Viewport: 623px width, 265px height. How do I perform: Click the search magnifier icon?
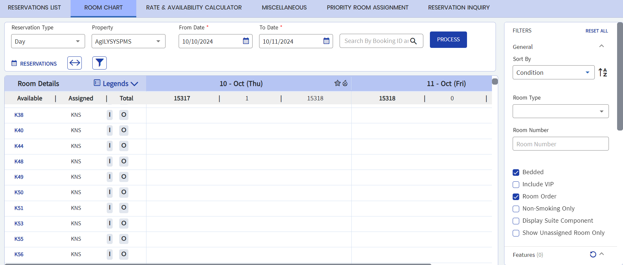[413, 41]
